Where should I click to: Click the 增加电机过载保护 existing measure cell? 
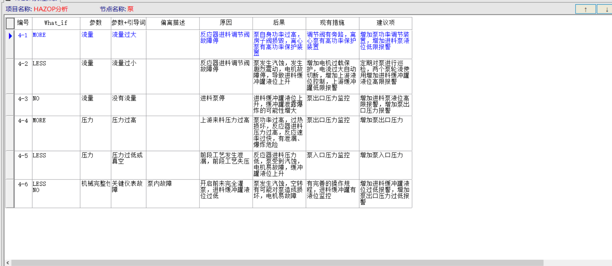click(x=332, y=76)
